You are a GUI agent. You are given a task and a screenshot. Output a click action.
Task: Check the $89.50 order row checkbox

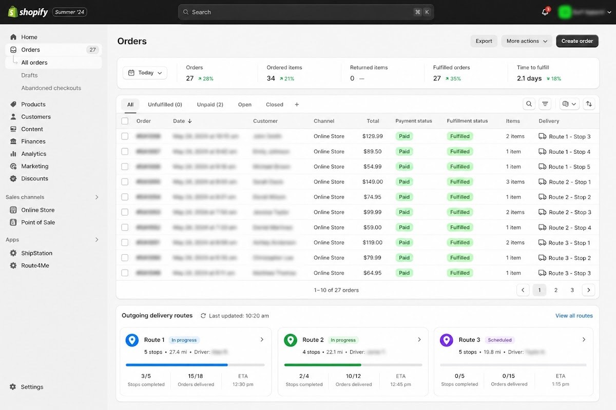click(125, 152)
